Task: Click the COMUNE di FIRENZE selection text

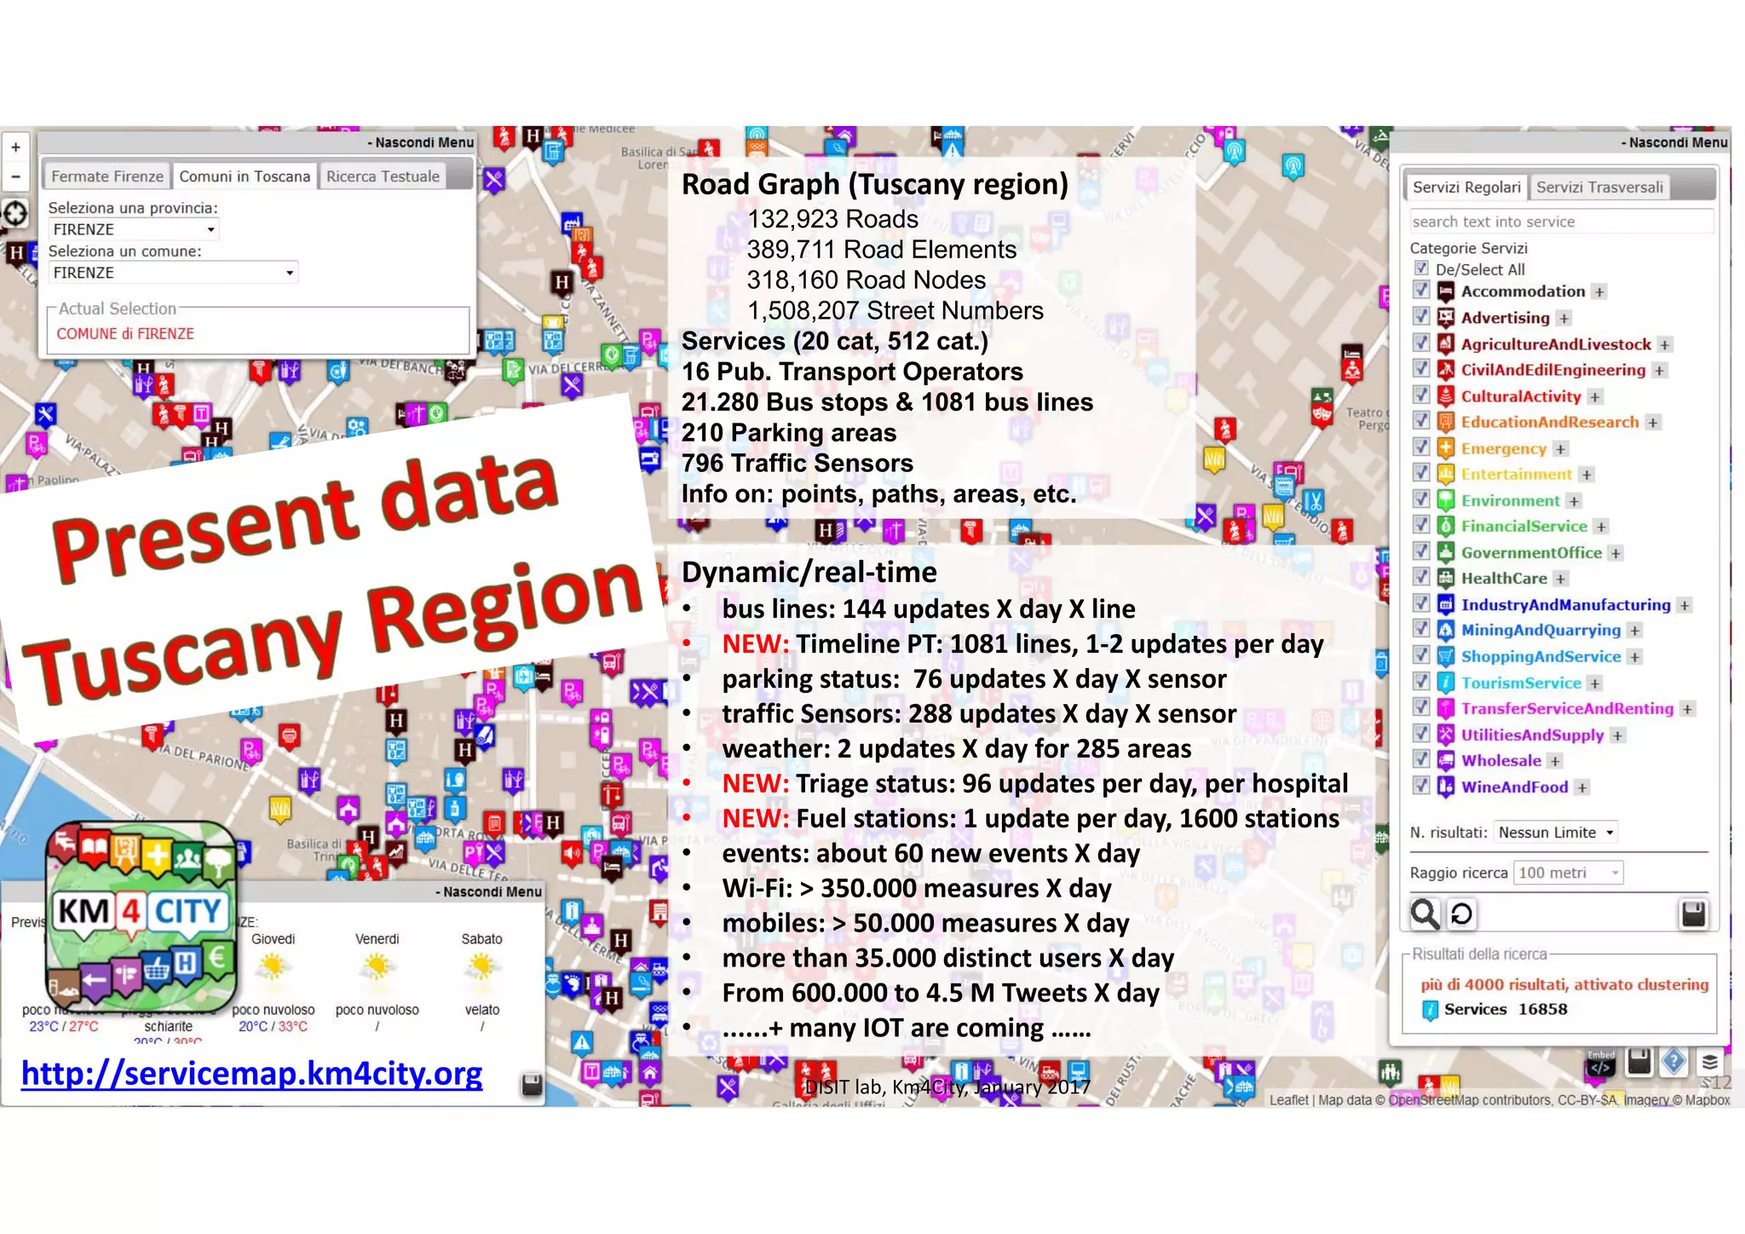Action: 125,334
